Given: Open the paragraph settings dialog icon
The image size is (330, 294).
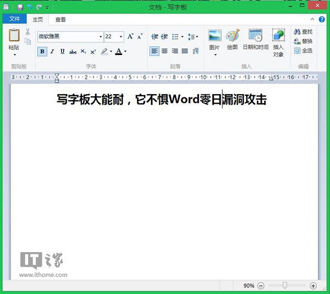Looking at the screenshot, I should 195,51.
